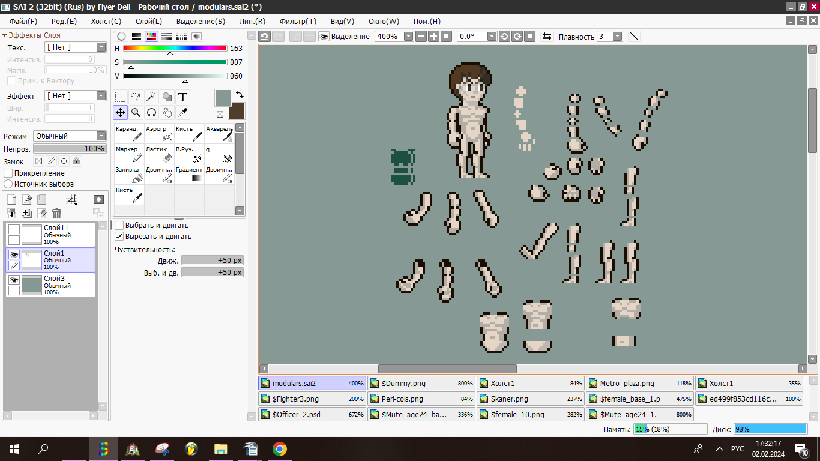Check the Прикрепление checkbox

pos(8,173)
